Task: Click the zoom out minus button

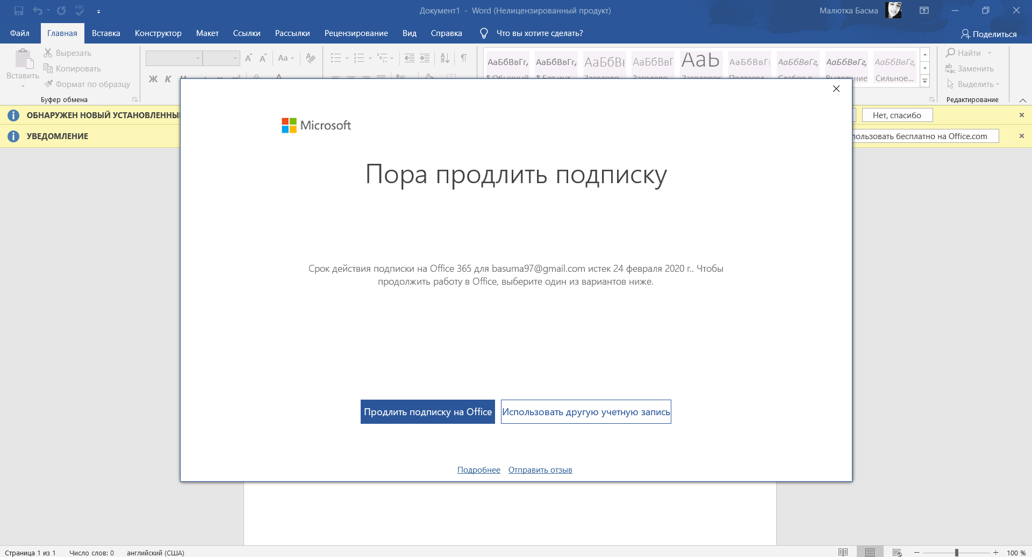Action: [917, 553]
